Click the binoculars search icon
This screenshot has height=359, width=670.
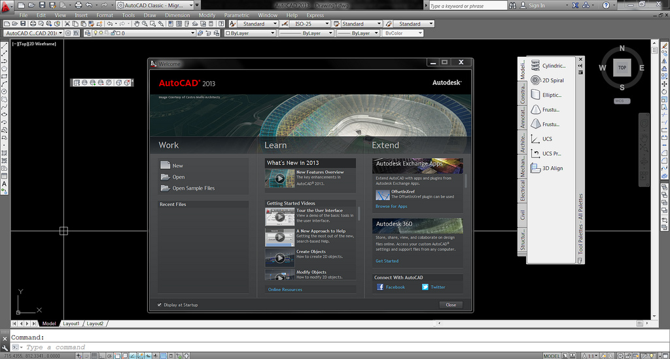tap(513, 5)
